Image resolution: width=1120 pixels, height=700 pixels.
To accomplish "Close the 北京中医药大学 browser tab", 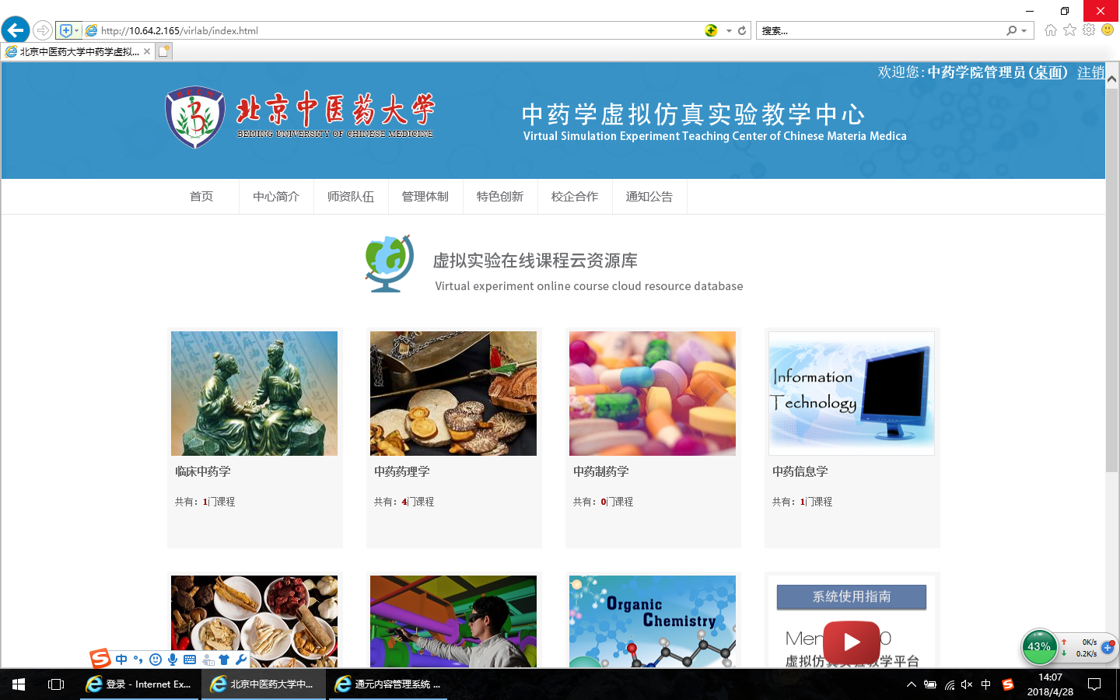I will tap(147, 51).
